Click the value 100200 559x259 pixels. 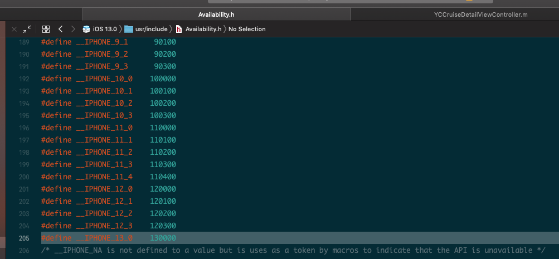pos(163,103)
